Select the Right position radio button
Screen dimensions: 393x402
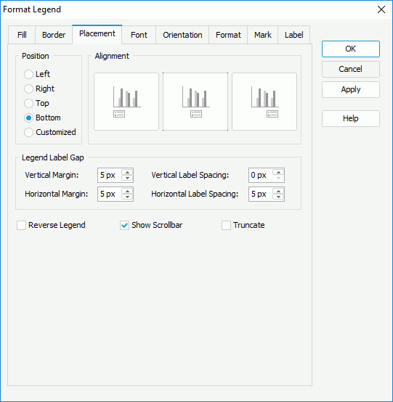pos(28,89)
